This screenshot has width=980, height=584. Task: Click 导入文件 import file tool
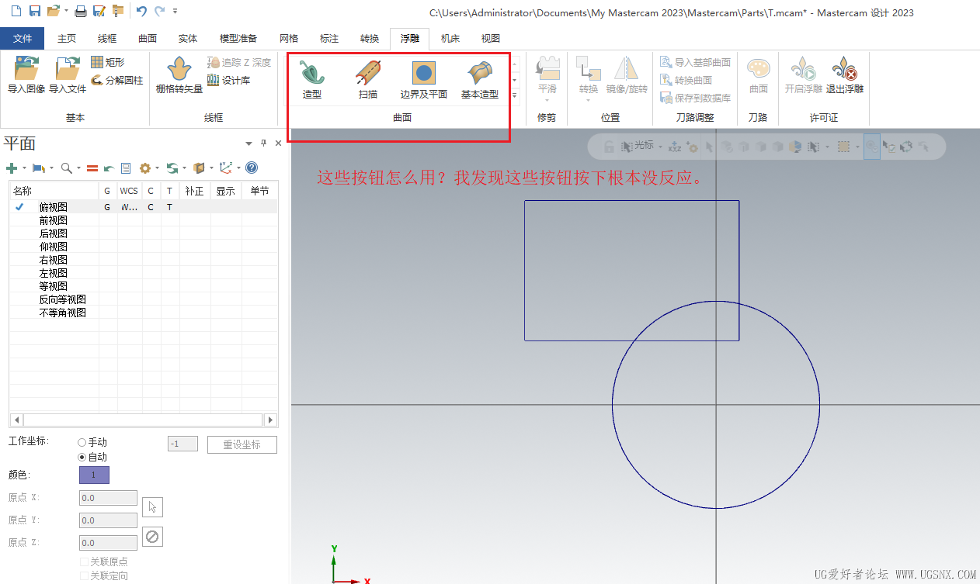point(68,76)
